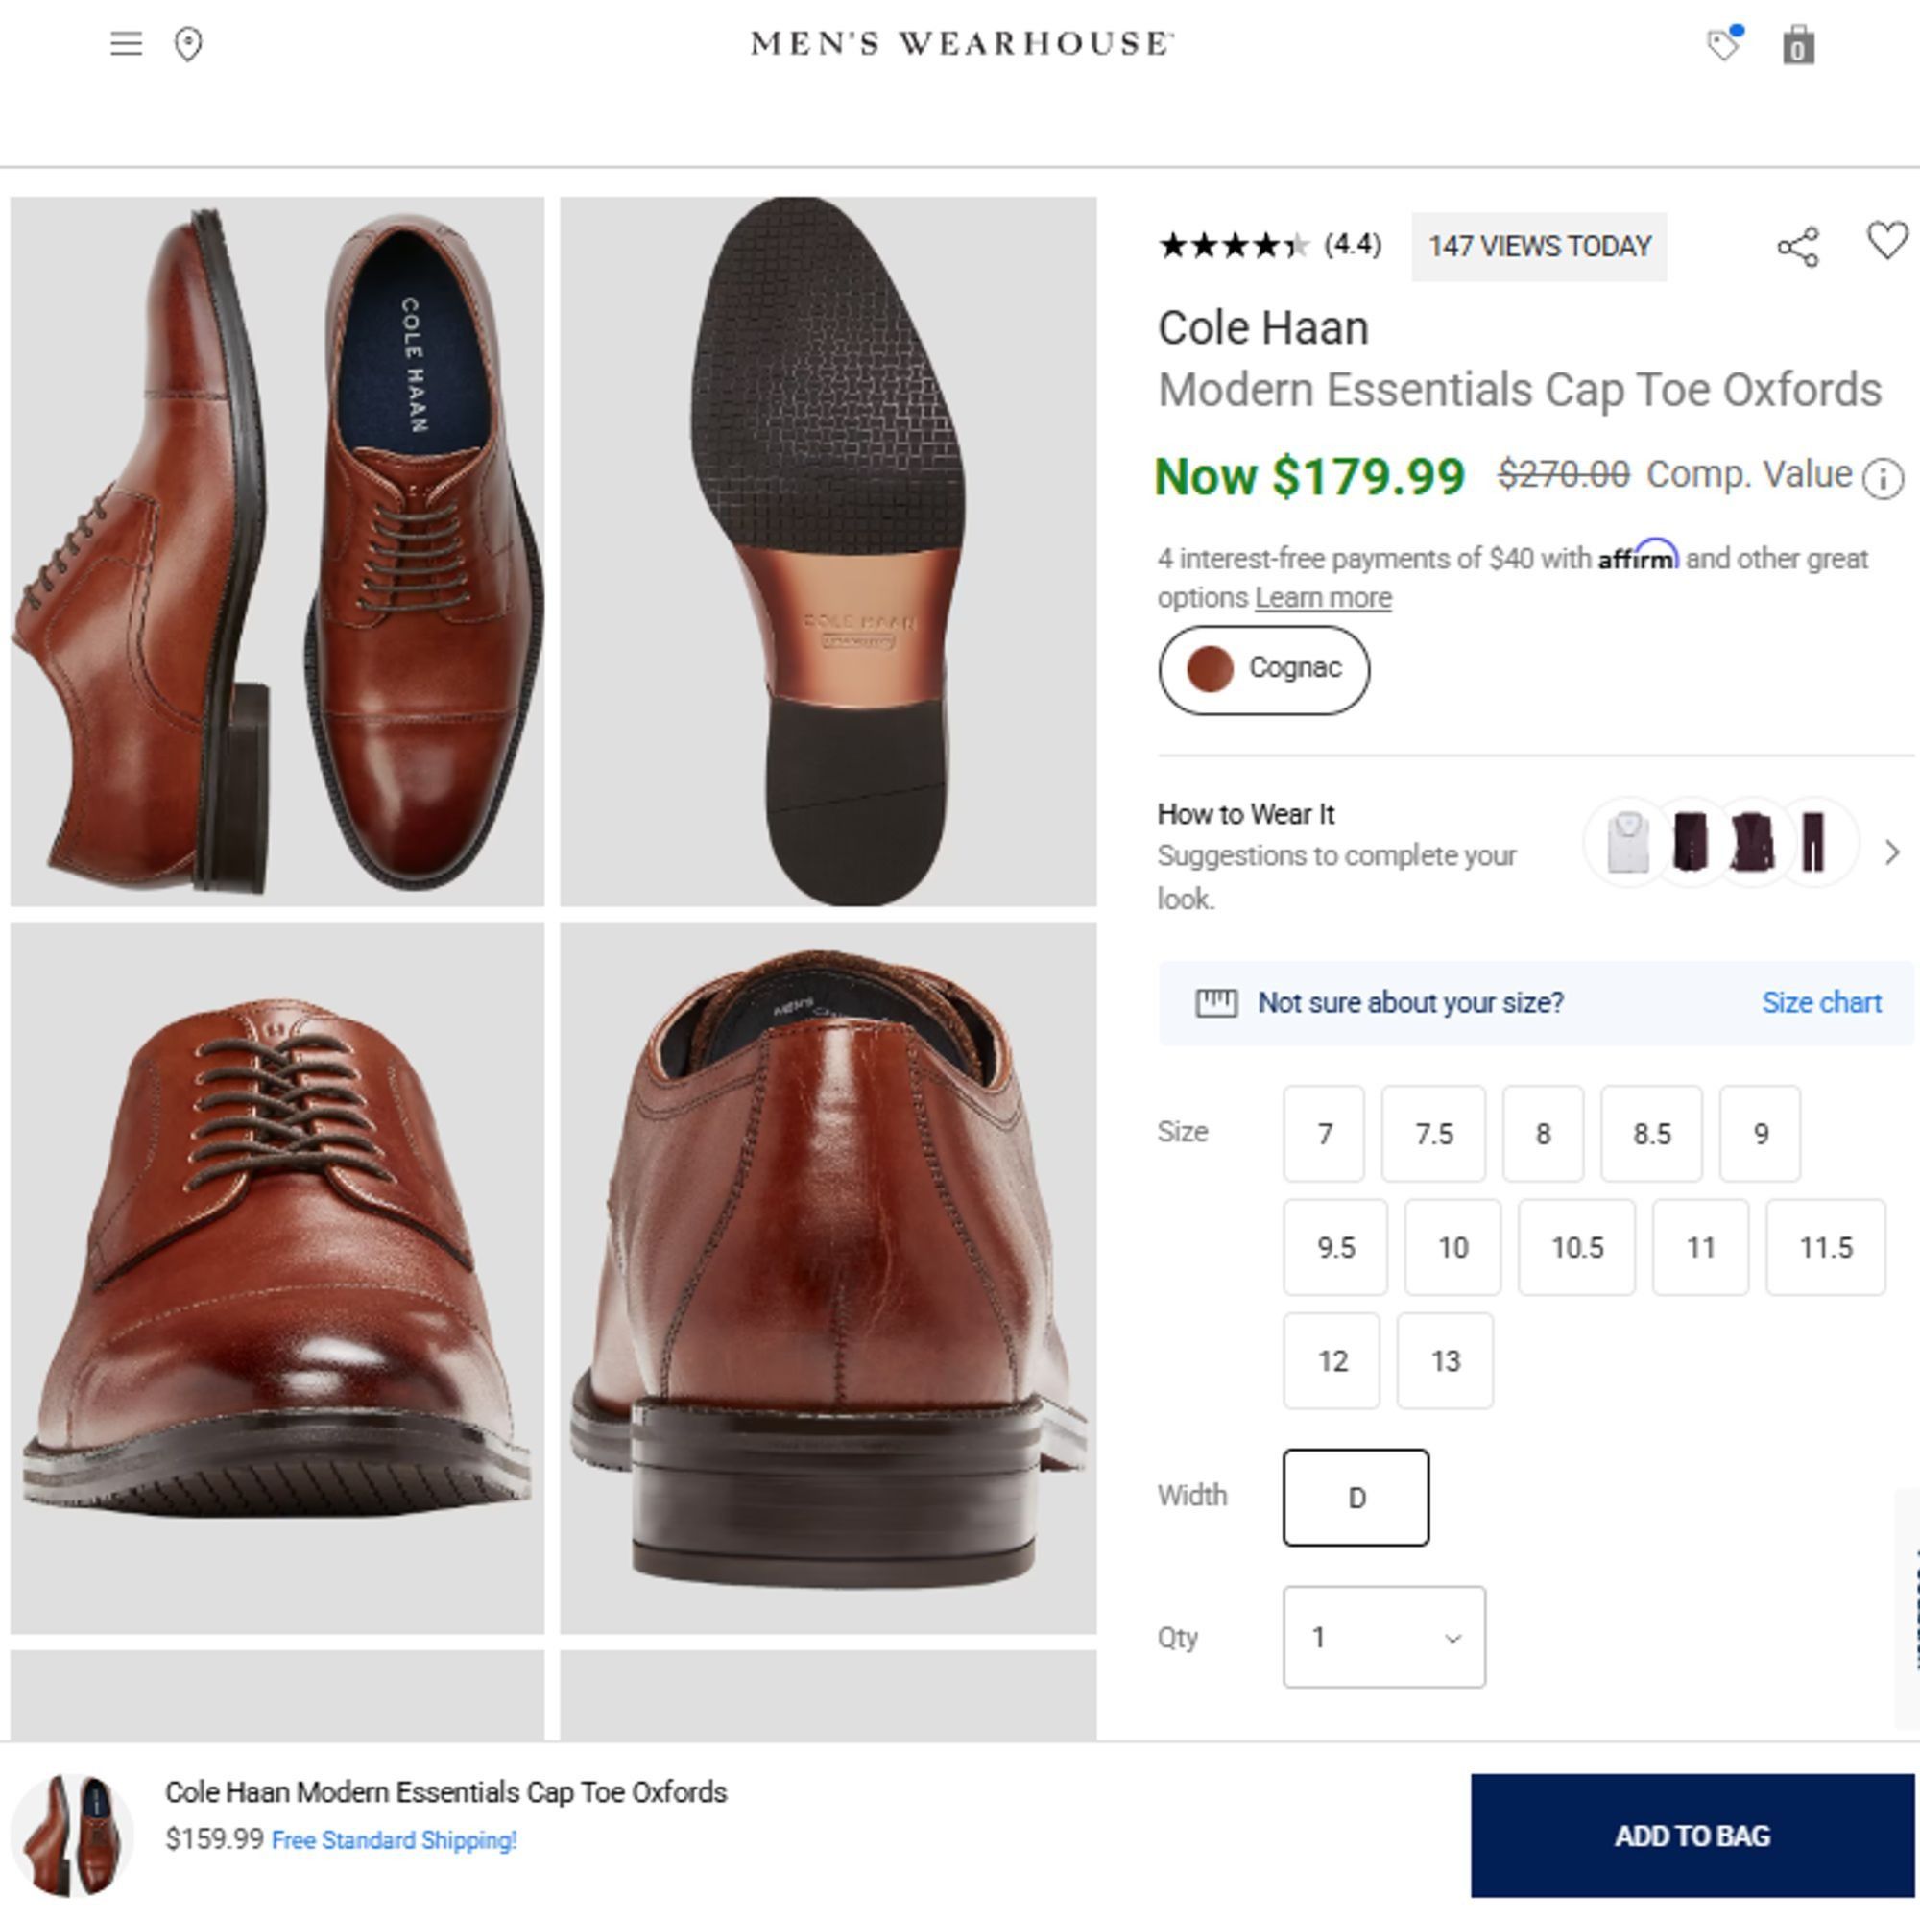The height and width of the screenshot is (1920, 1920).
Task: Click Not sure about your size? text
Action: [1410, 1003]
